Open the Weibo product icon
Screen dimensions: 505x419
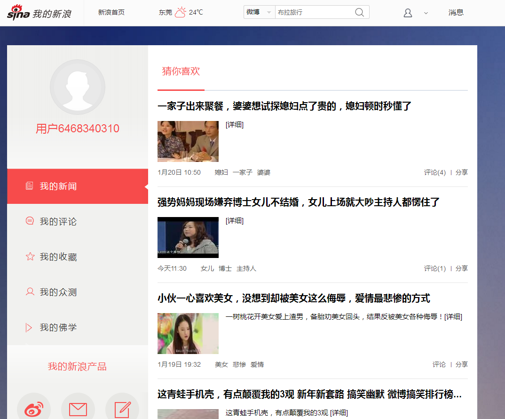point(34,409)
